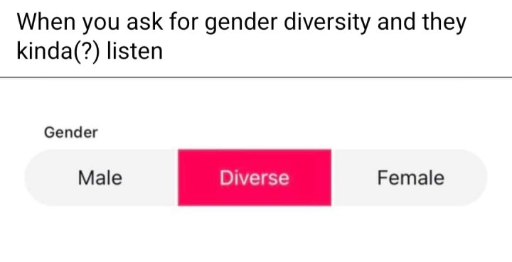Click the rounded left end of Male segment
The width and height of the screenshot is (512, 262).
click(x=38, y=178)
